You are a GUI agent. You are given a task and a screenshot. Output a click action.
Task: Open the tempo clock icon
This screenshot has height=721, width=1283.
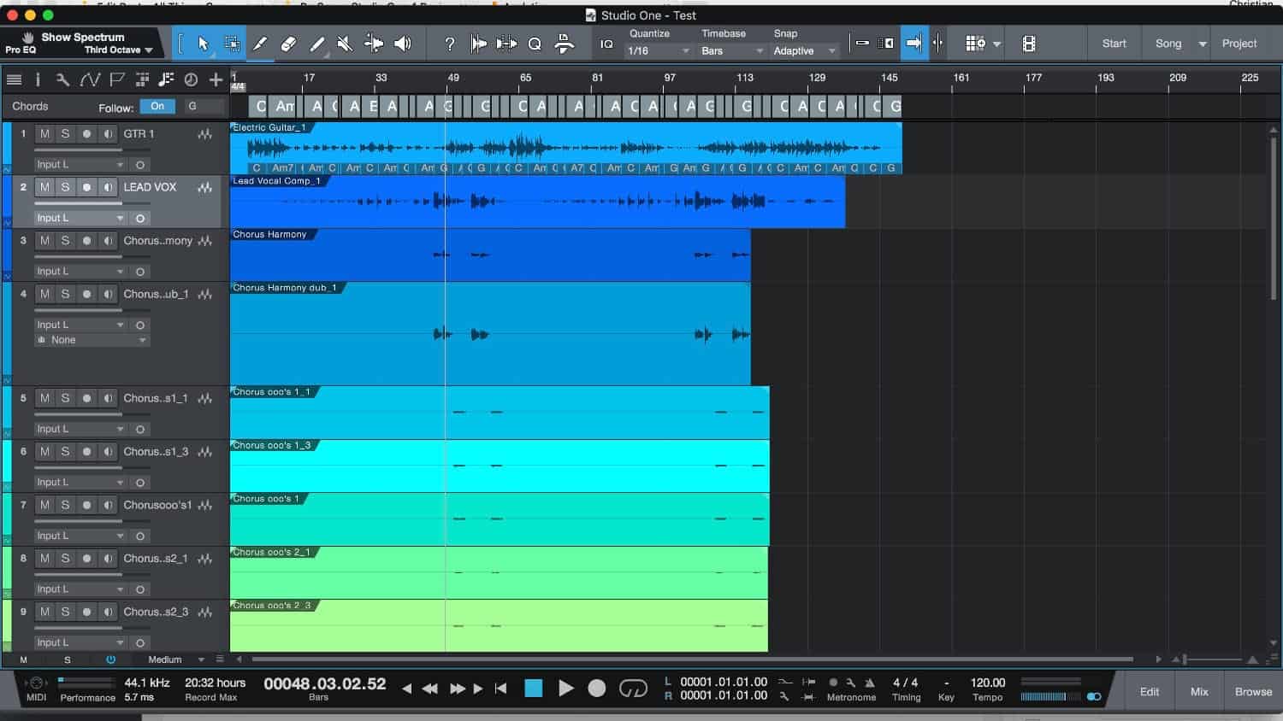point(191,79)
